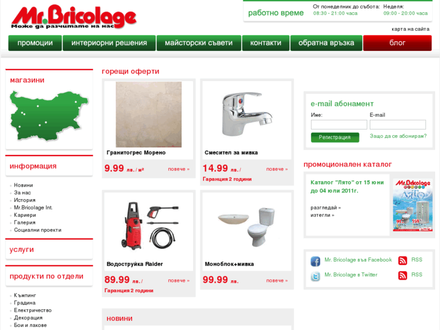Image resolution: width=440 pixels, height=330 pixels.
Task: View the Смесител за мивка faucet image
Action: 247,114
